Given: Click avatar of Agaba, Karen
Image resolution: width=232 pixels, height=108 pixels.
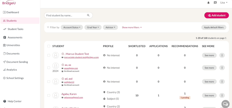Looking at the screenshot, I should pyautogui.click(x=56, y=96).
